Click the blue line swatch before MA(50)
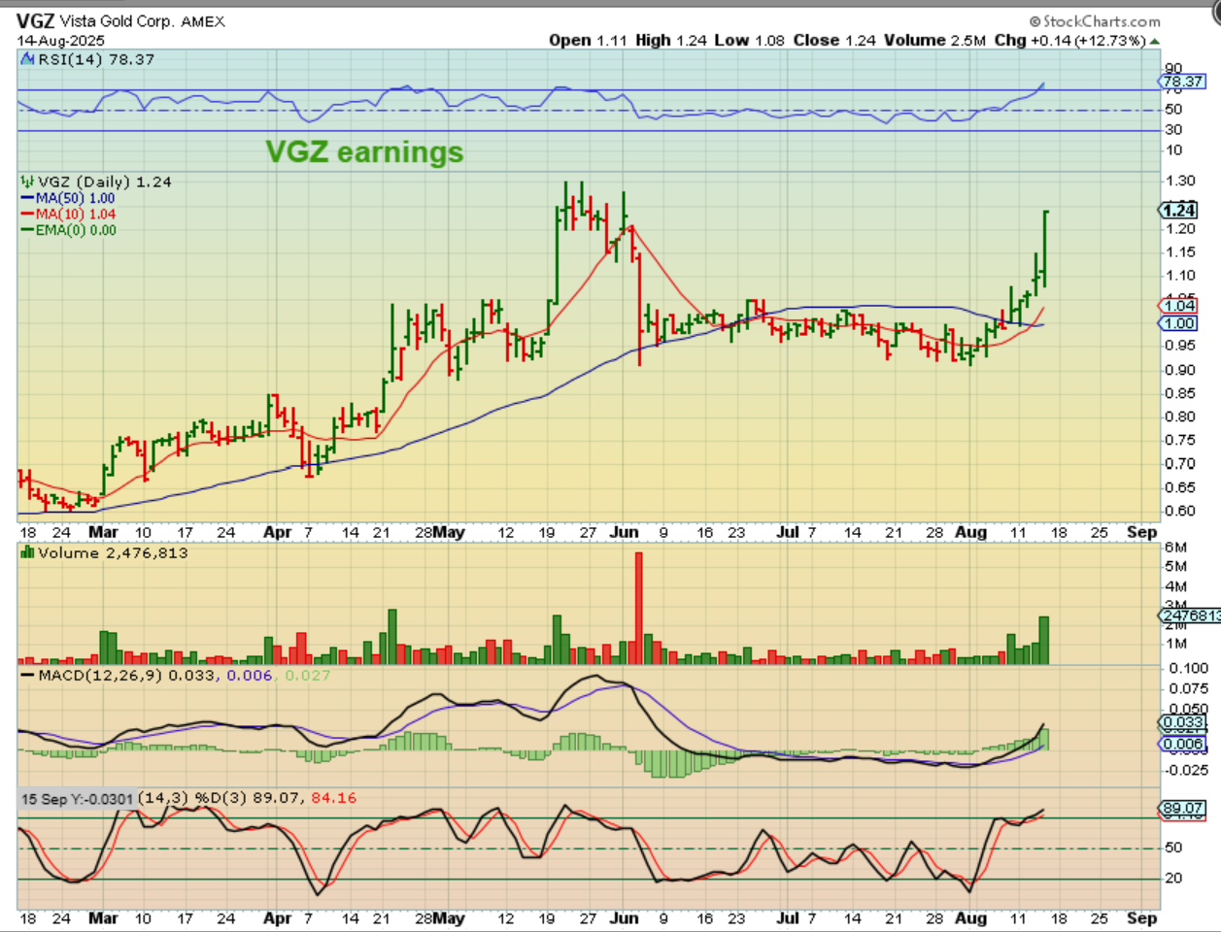This screenshot has height=932, width=1221. coord(27,198)
